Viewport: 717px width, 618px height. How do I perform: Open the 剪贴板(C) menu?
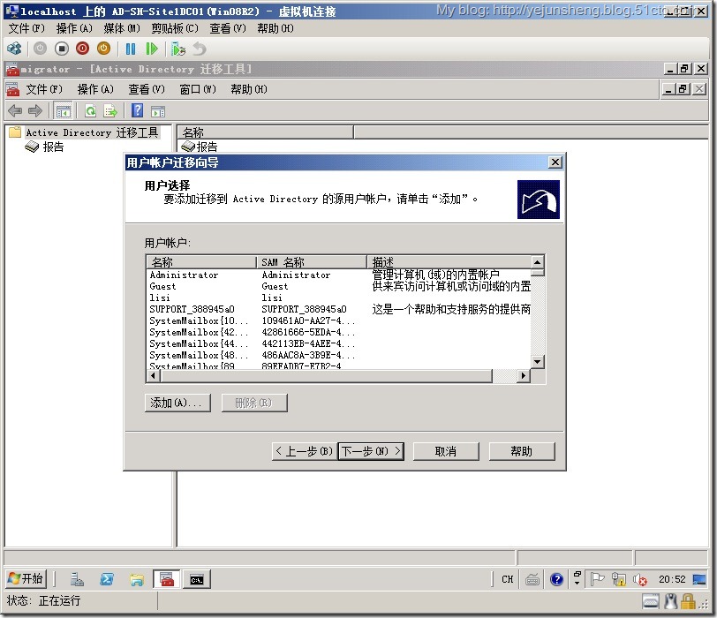[x=175, y=28]
